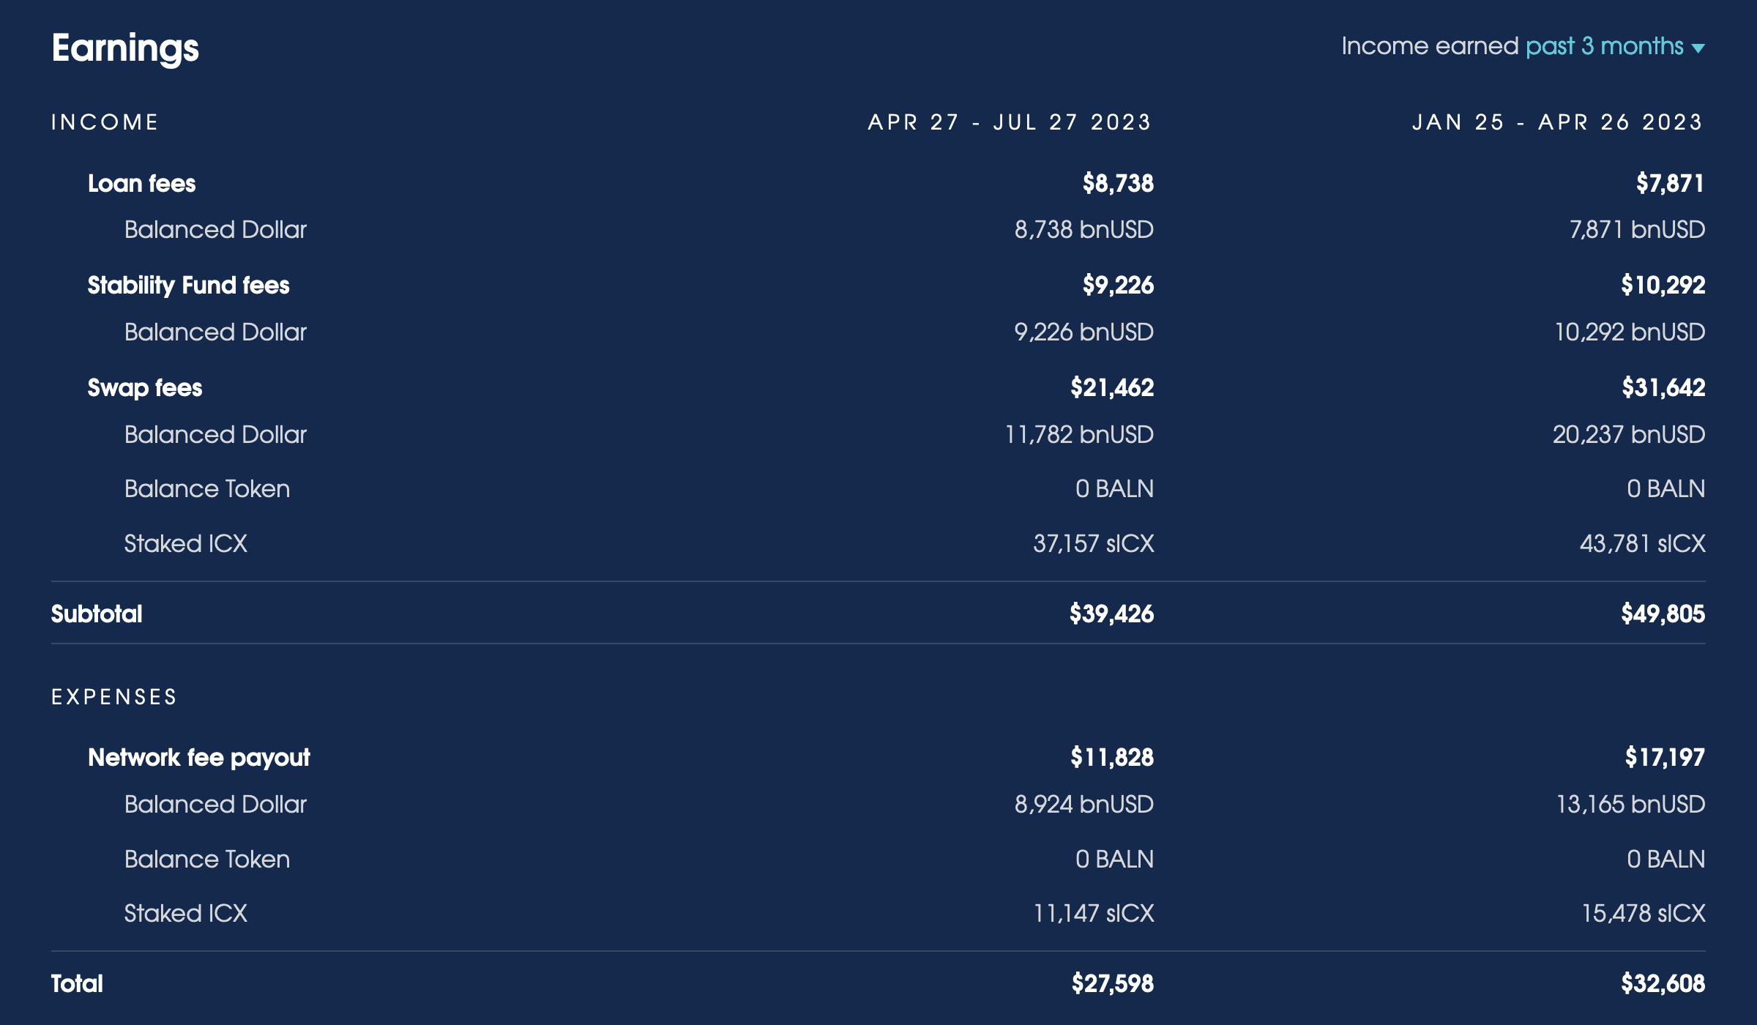Screen dimensions: 1757x1025
Task: Click the 20,237 bnUSD swap fee value
Action: 1629,435
